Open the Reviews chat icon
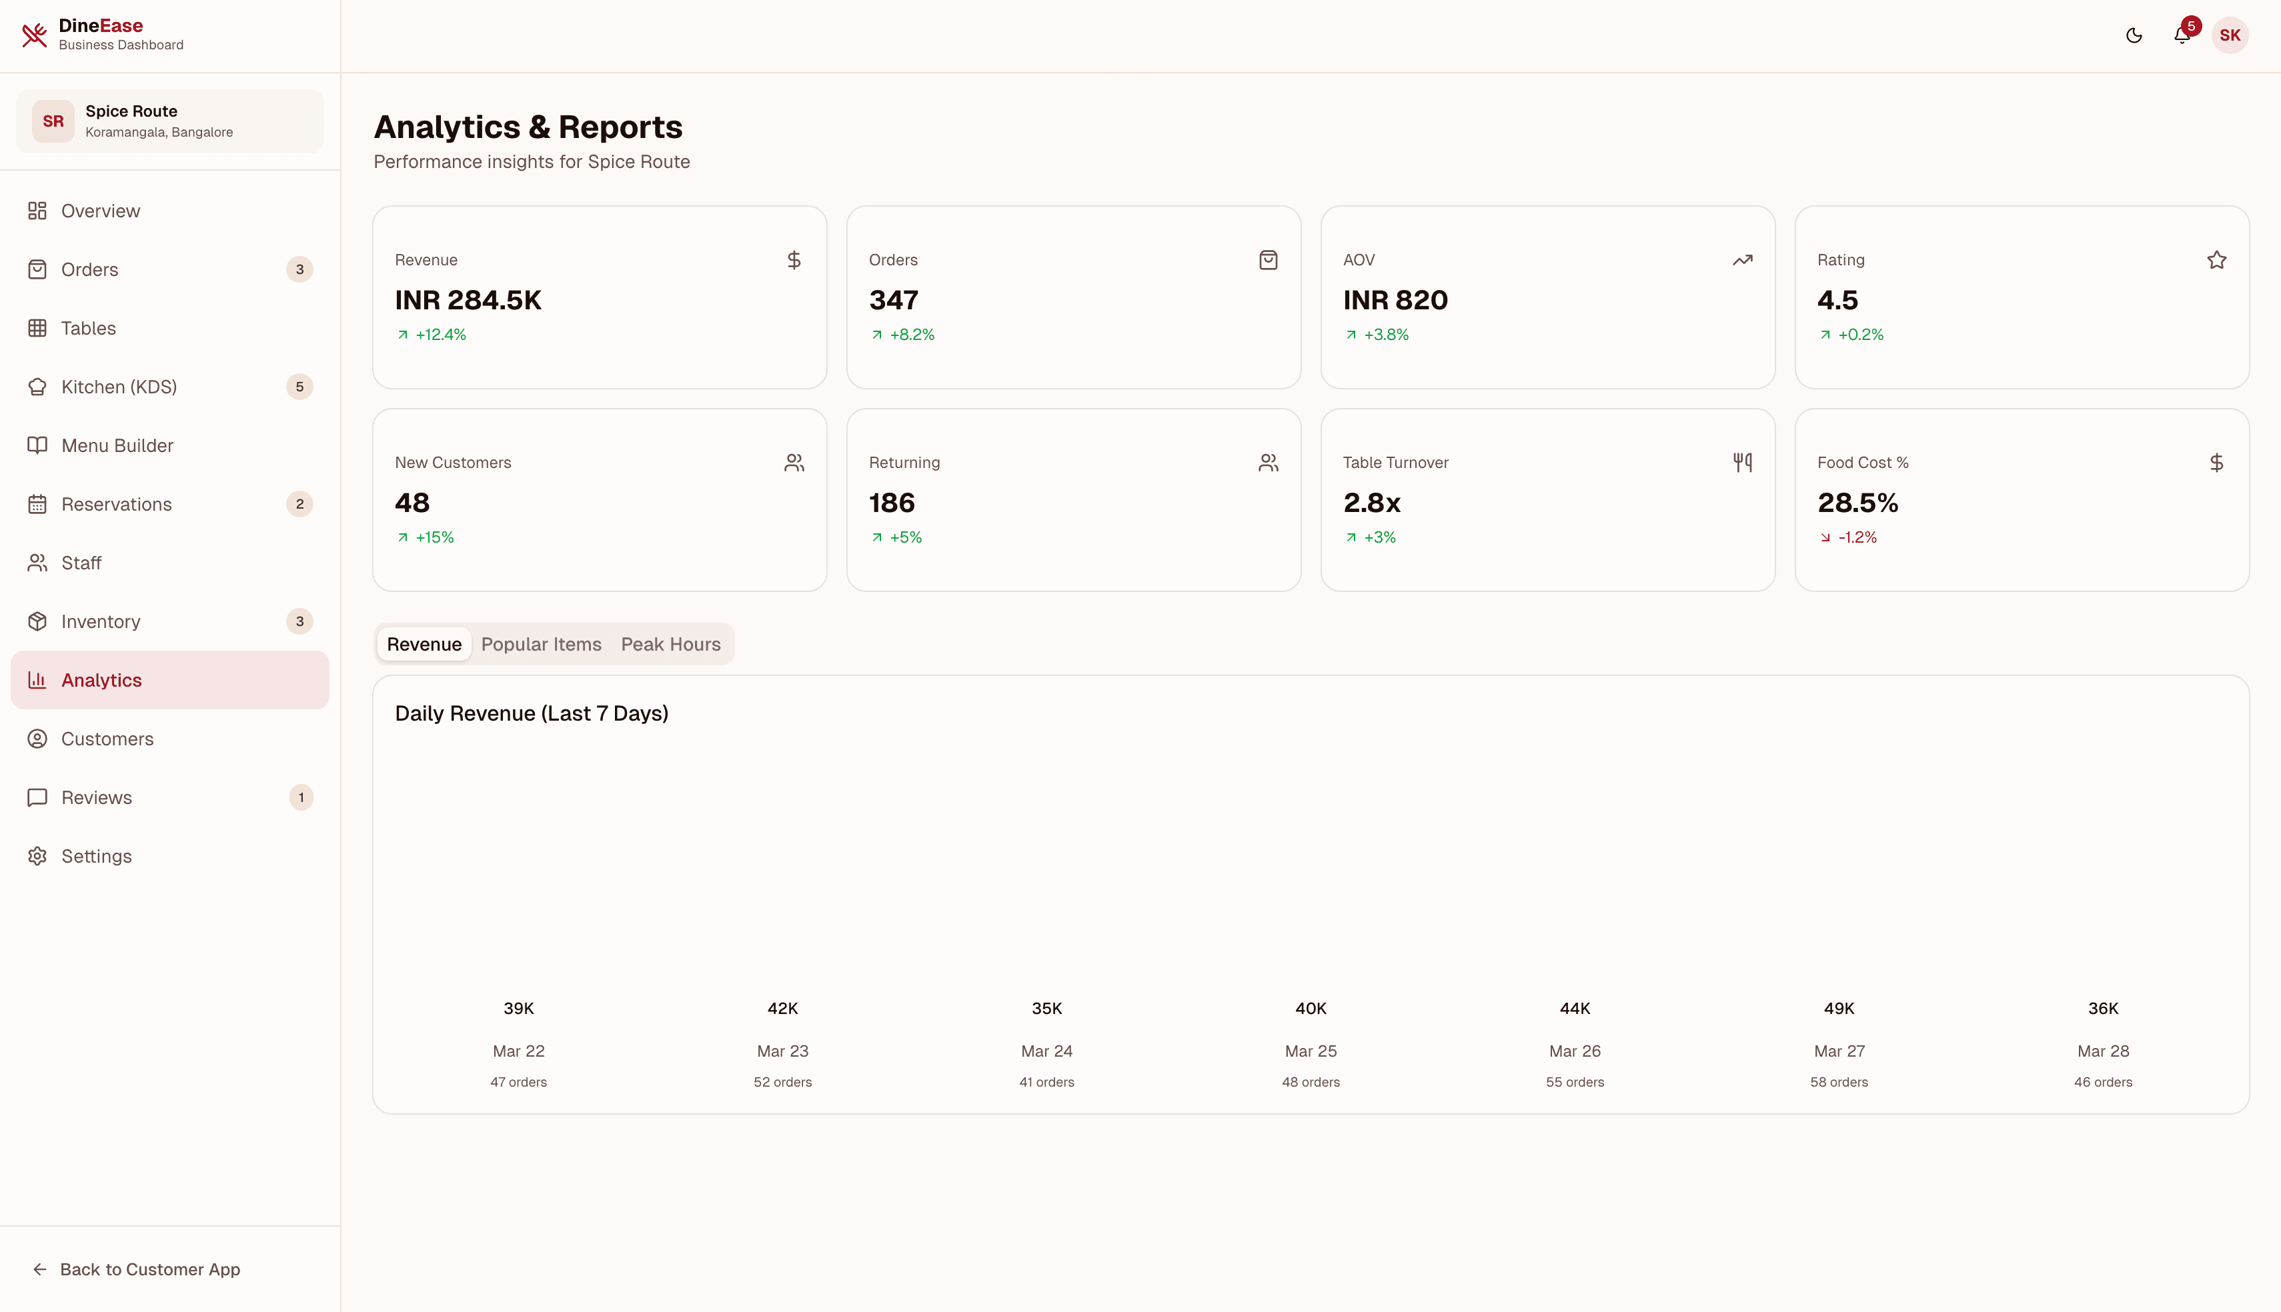Image resolution: width=2281 pixels, height=1312 pixels. (37, 797)
